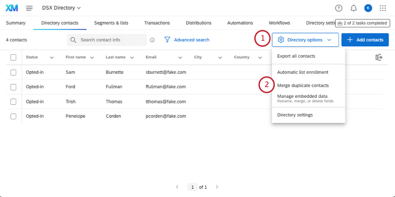The width and height of the screenshot is (395, 197).
Task: Open the help question mark icon
Action: pos(338,8)
